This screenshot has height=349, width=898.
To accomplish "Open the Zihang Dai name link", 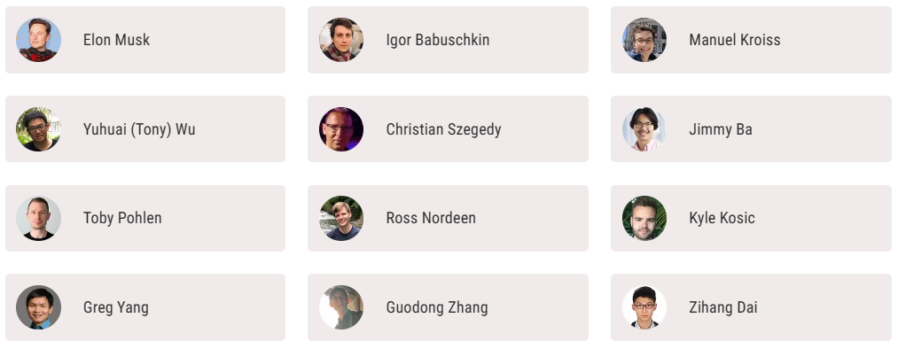I will pos(722,307).
